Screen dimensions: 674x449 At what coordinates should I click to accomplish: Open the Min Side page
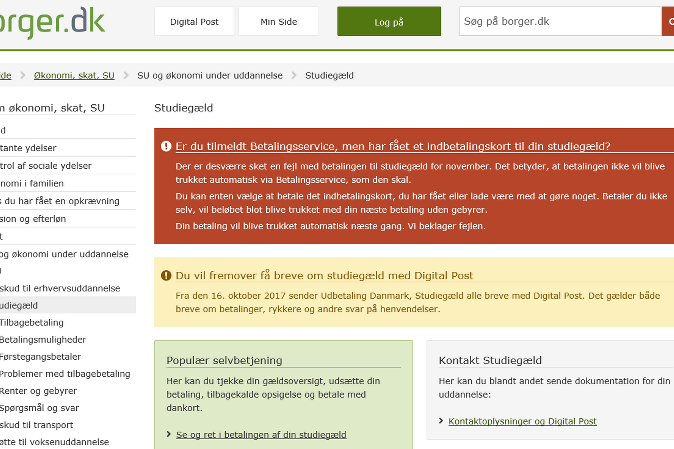tap(279, 21)
